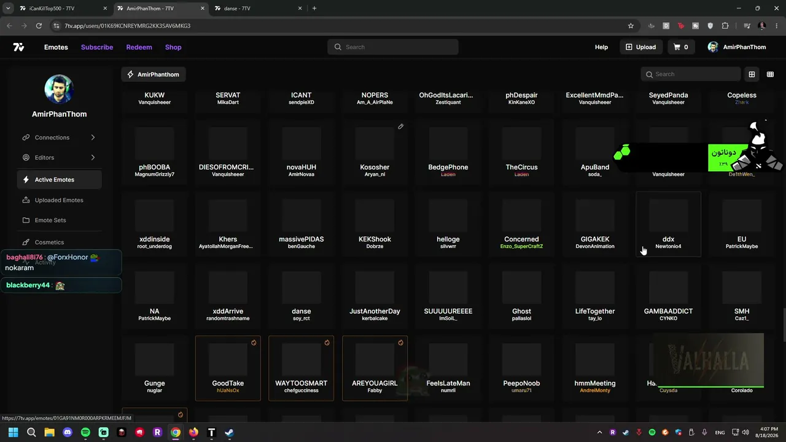Open the PeepoNoob emote card

tap(522, 368)
